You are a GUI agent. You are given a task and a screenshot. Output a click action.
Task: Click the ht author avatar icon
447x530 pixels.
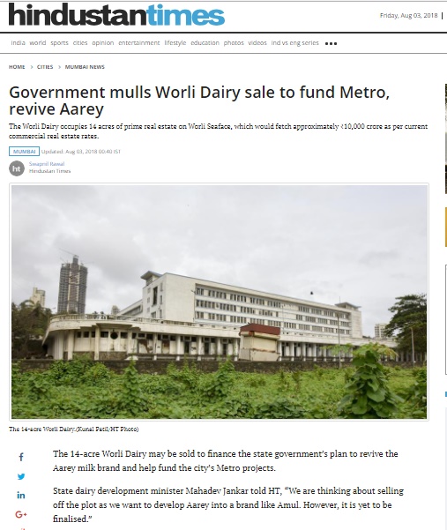(17, 168)
